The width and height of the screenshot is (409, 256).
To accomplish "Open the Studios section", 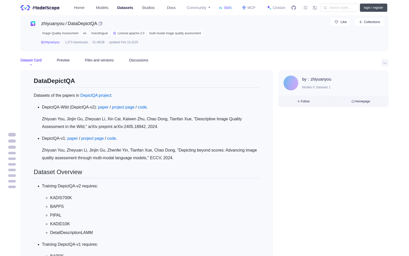I will click(148, 8).
